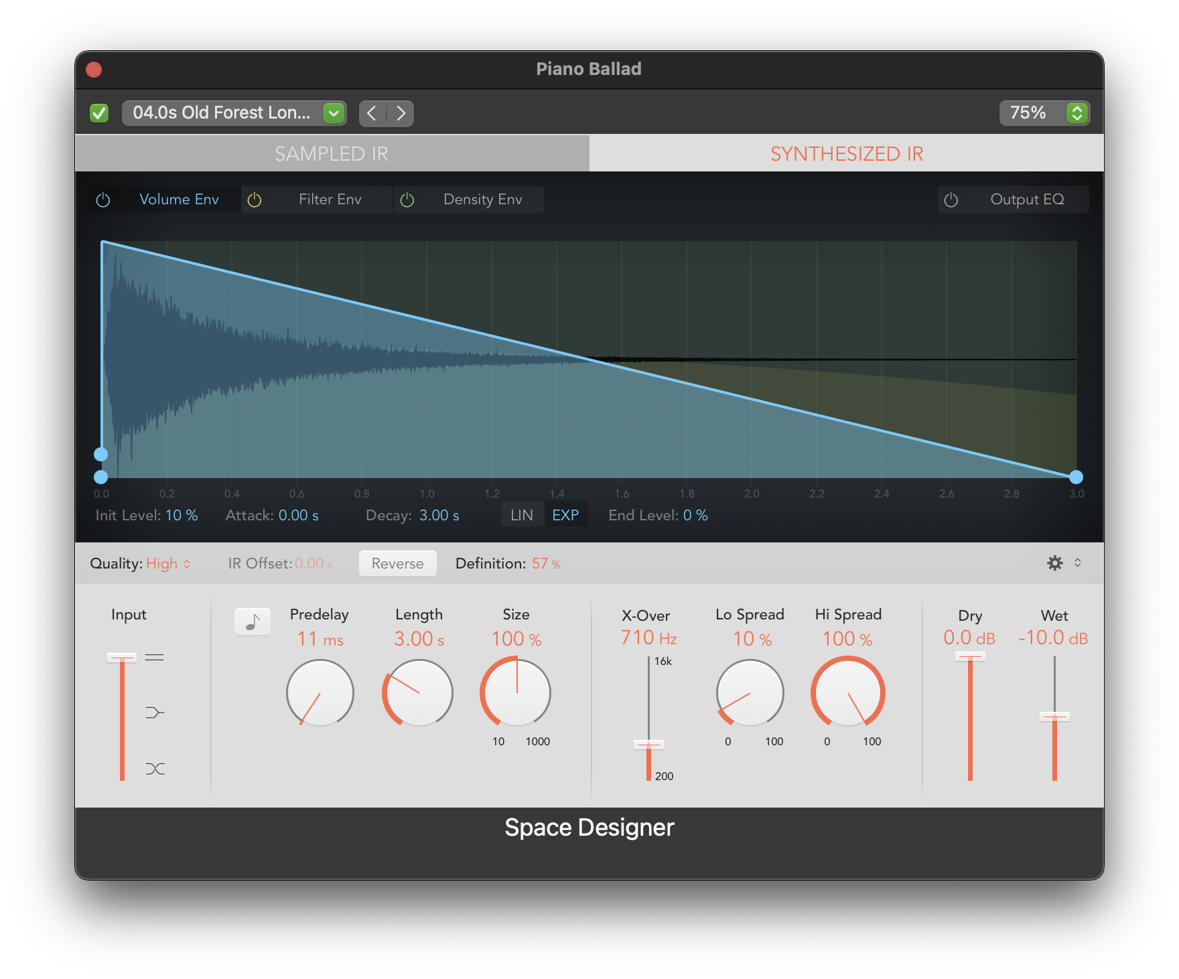Viewport: 1179px width, 979px height.
Task: Click the Size knob
Action: [x=516, y=692]
